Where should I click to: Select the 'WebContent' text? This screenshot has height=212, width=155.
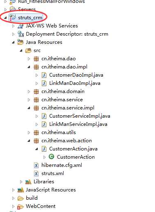coord(41,206)
